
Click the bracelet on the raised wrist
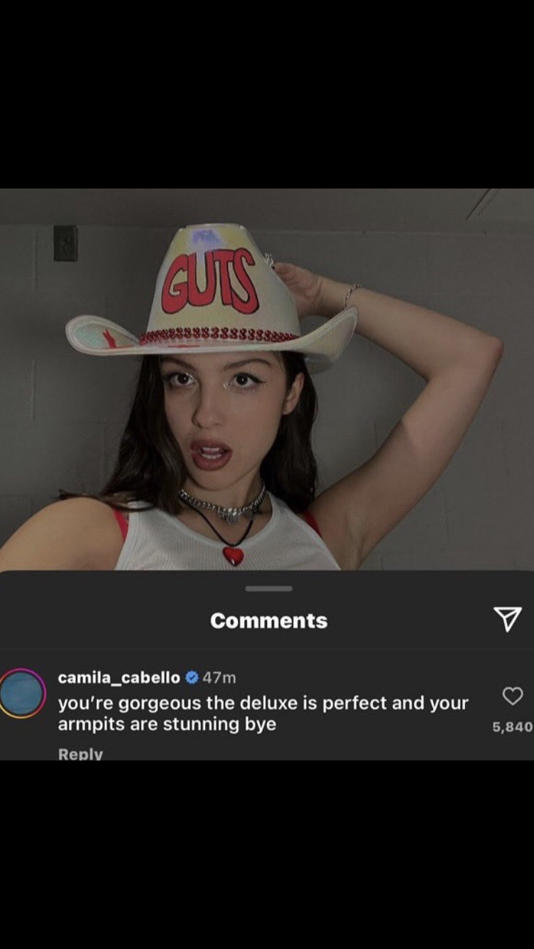coord(350,295)
